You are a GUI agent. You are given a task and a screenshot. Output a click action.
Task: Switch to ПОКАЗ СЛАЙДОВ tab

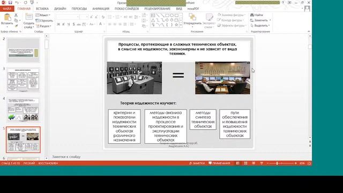tap(127, 9)
